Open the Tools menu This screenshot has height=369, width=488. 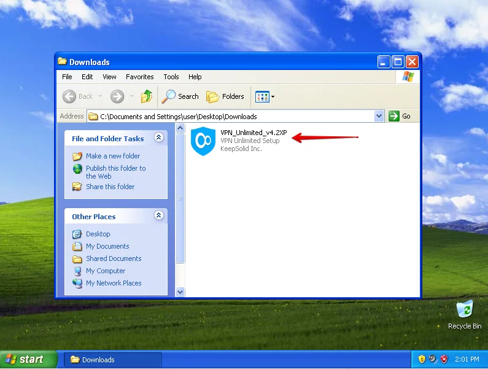point(171,77)
